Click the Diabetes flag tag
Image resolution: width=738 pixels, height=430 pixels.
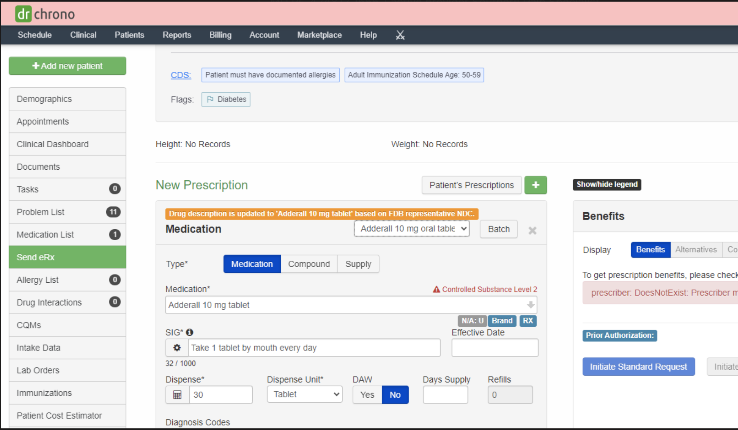[226, 100]
